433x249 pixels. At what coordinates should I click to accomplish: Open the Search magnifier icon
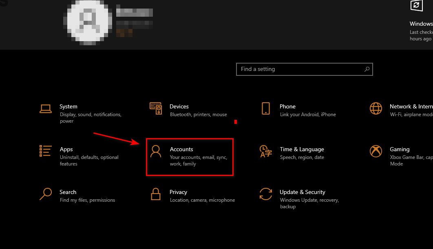(46, 194)
